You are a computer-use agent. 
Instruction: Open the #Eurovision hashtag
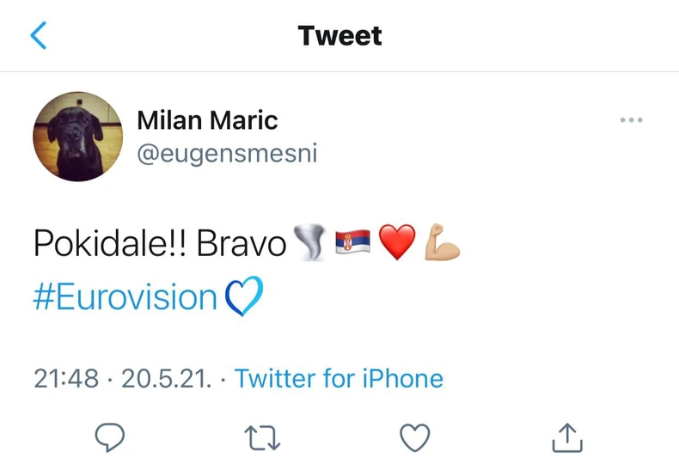pos(125,296)
